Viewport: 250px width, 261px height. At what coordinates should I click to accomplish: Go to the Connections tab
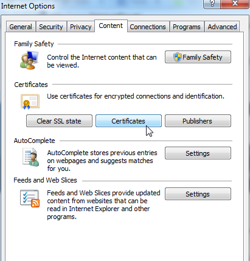pyautogui.click(x=148, y=27)
